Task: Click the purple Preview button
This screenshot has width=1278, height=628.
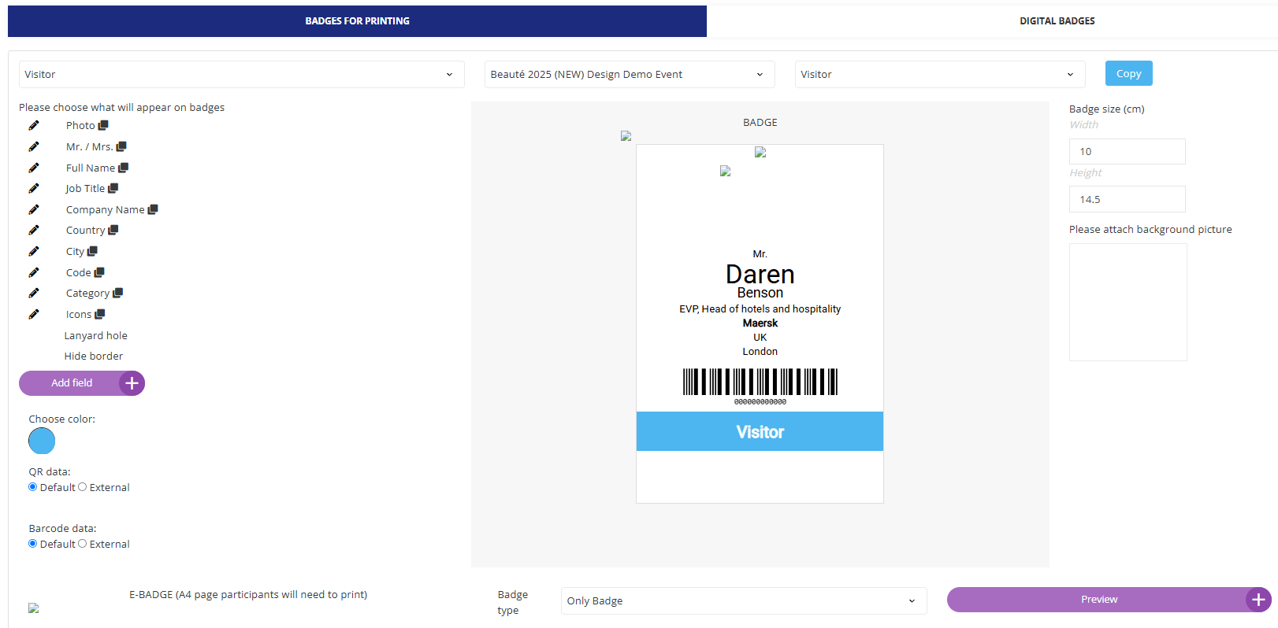Action: (x=1099, y=600)
